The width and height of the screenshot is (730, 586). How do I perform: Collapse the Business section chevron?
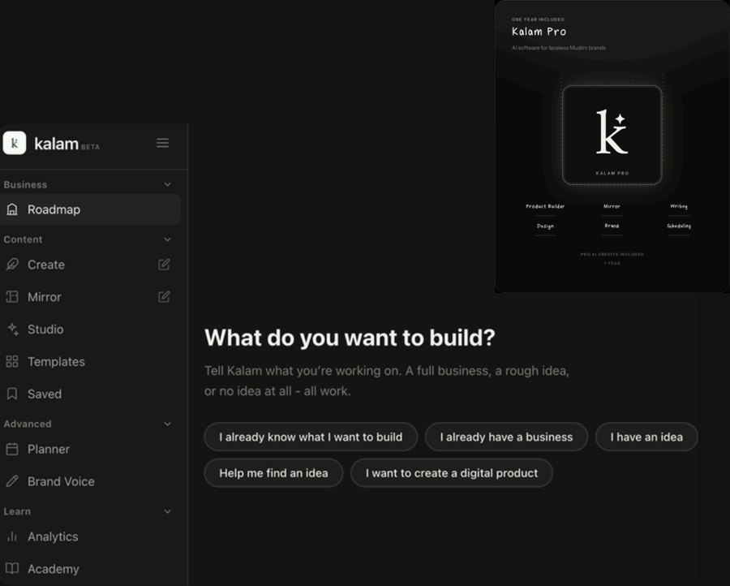click(x=168, y=184)
